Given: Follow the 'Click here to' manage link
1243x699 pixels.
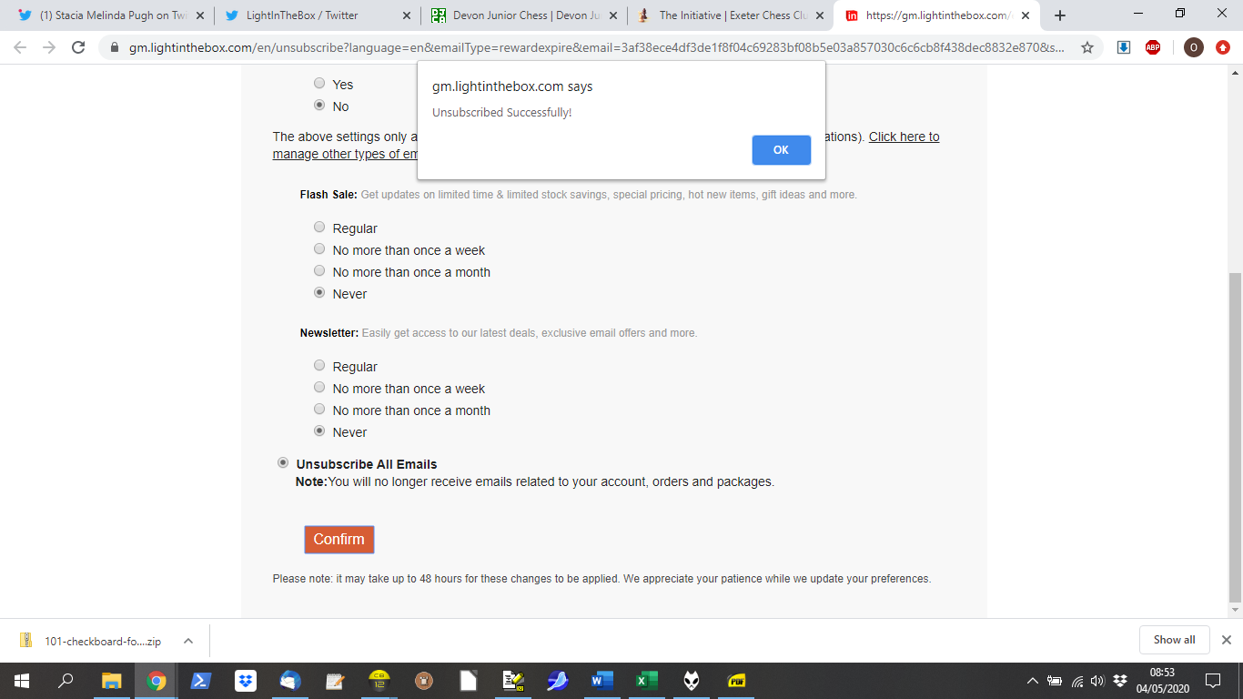Looking at the screenshot, I should (904, 137).
